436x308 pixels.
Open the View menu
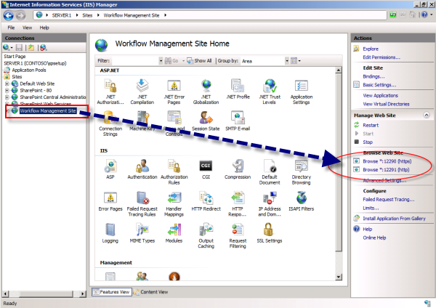click(x=26, y=27)
